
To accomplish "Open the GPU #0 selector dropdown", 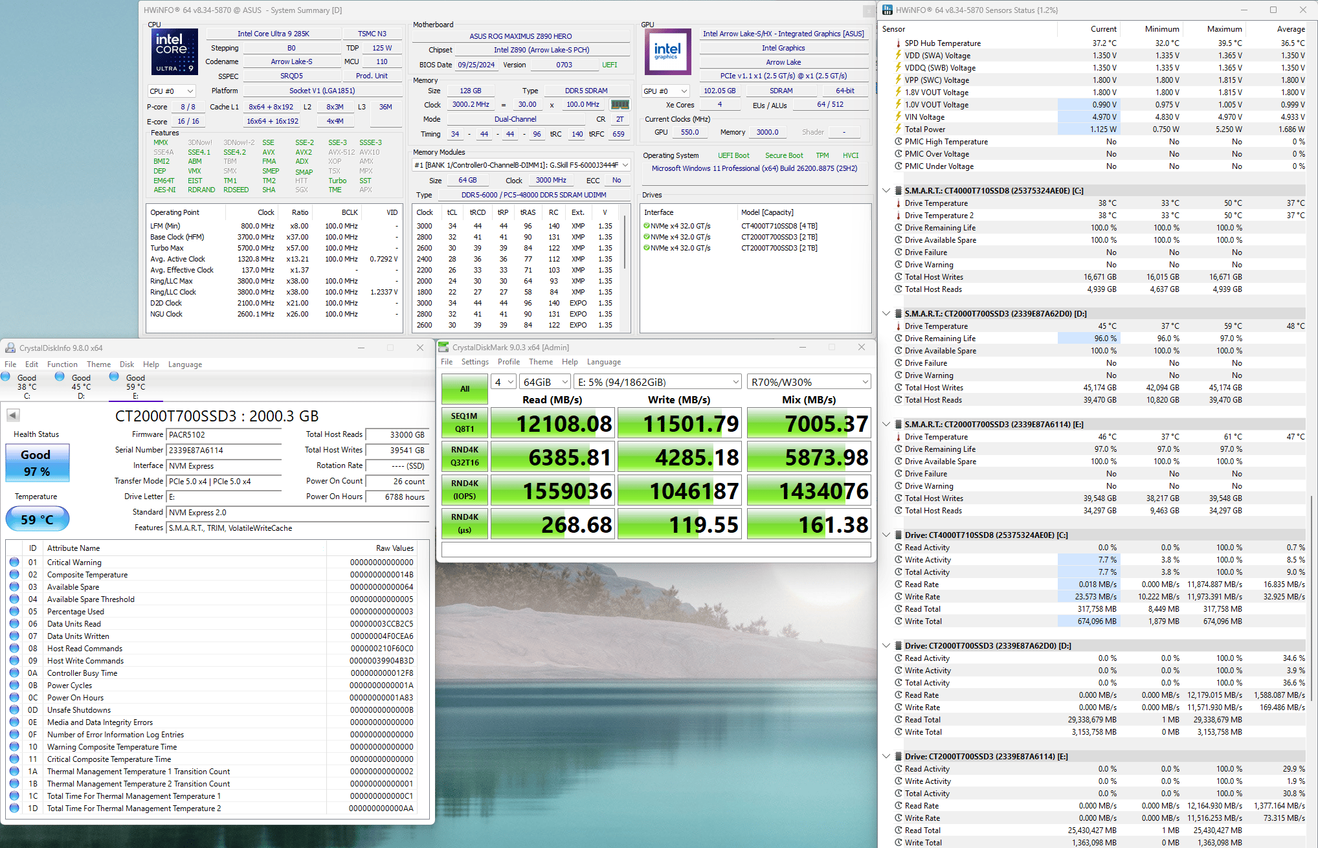I will (666, 91).
